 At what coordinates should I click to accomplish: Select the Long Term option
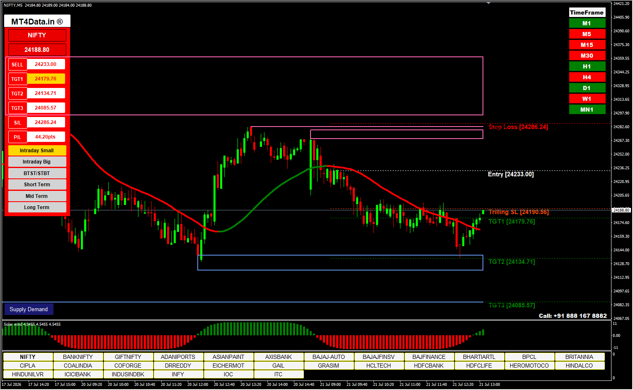(37, 207)
